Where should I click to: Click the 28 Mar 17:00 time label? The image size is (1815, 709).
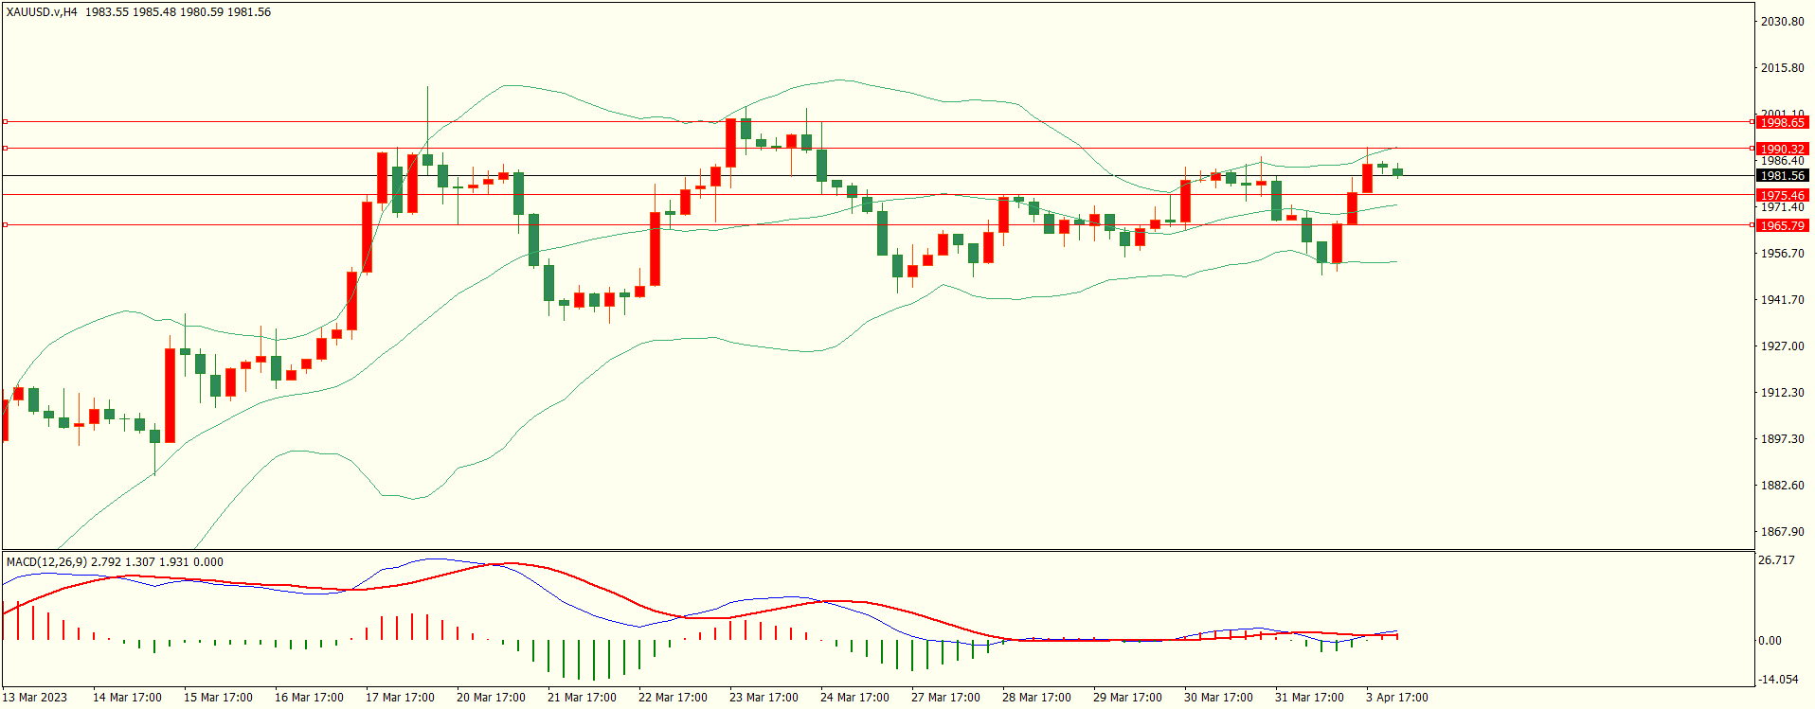(1036, 697)
